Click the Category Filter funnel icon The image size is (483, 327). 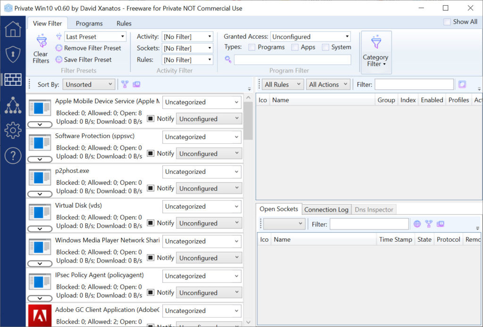376,42
